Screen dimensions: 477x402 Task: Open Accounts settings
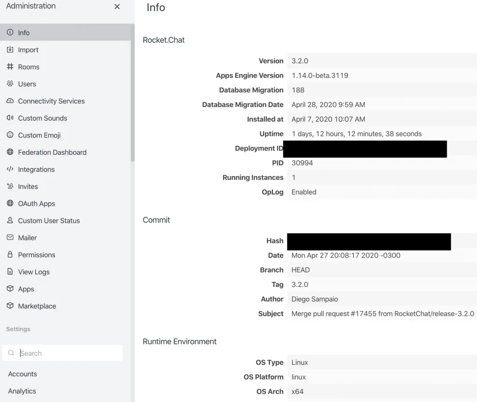tap(22, 374)
